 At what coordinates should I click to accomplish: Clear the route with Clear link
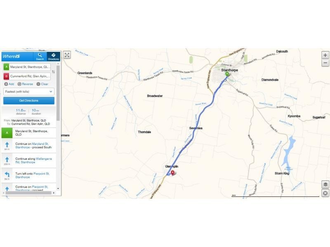click(x=42, y=84)
